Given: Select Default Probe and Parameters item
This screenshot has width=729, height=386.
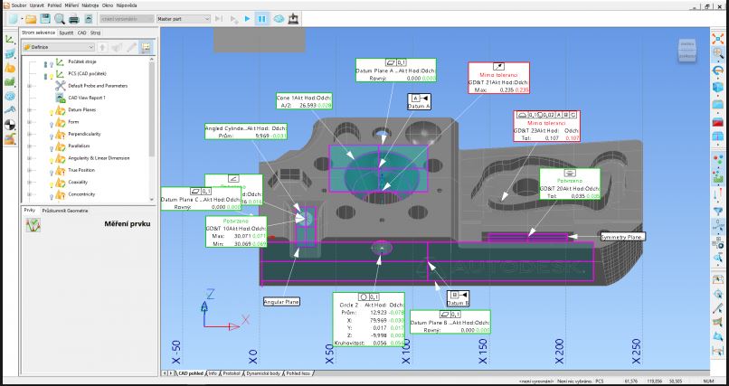Looking at the screenshot, I should [99, 85].
